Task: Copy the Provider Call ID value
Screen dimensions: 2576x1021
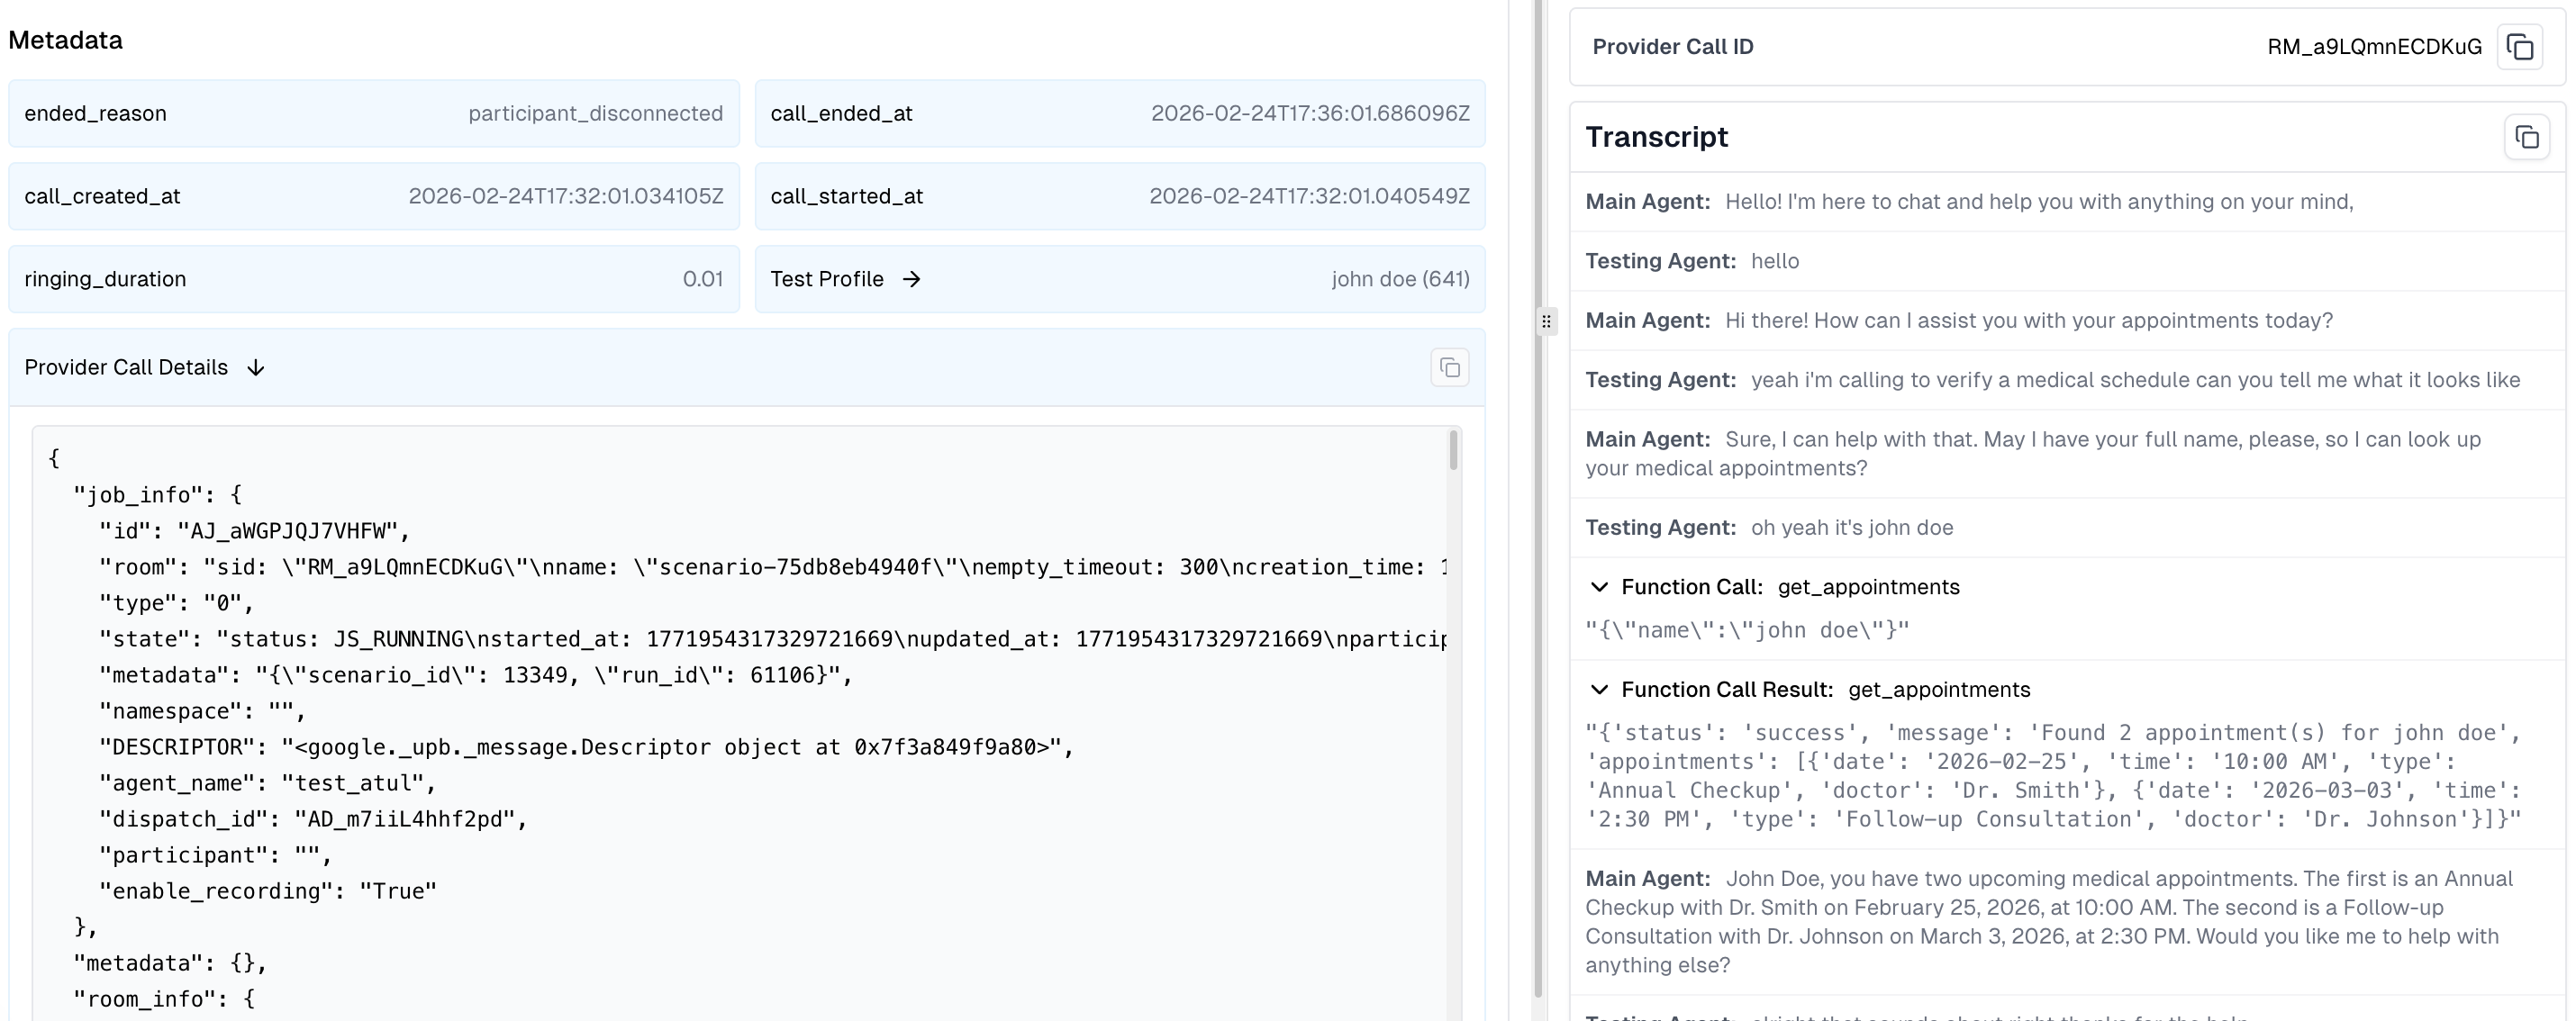Action: [2519, 47]
